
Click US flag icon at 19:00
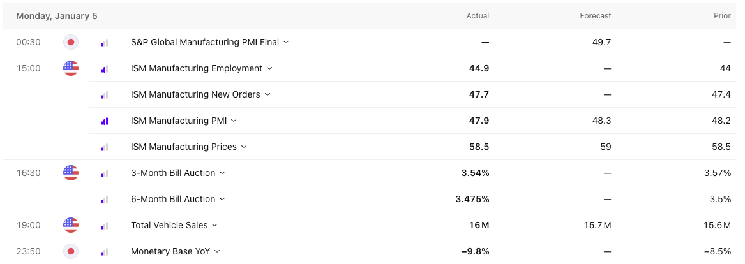coord(71,225)
